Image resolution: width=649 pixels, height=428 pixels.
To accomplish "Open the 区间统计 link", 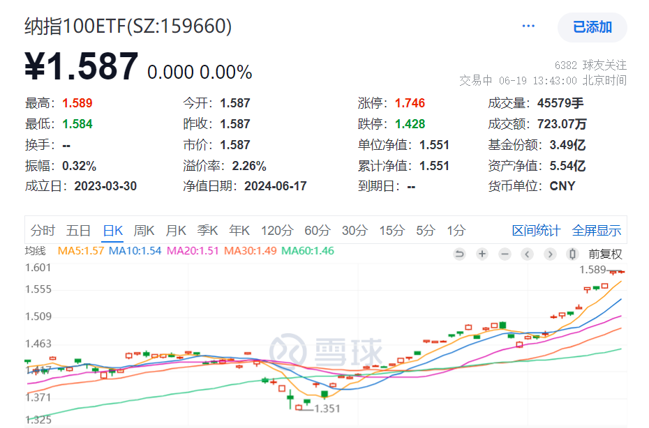I will click(536, 230).
